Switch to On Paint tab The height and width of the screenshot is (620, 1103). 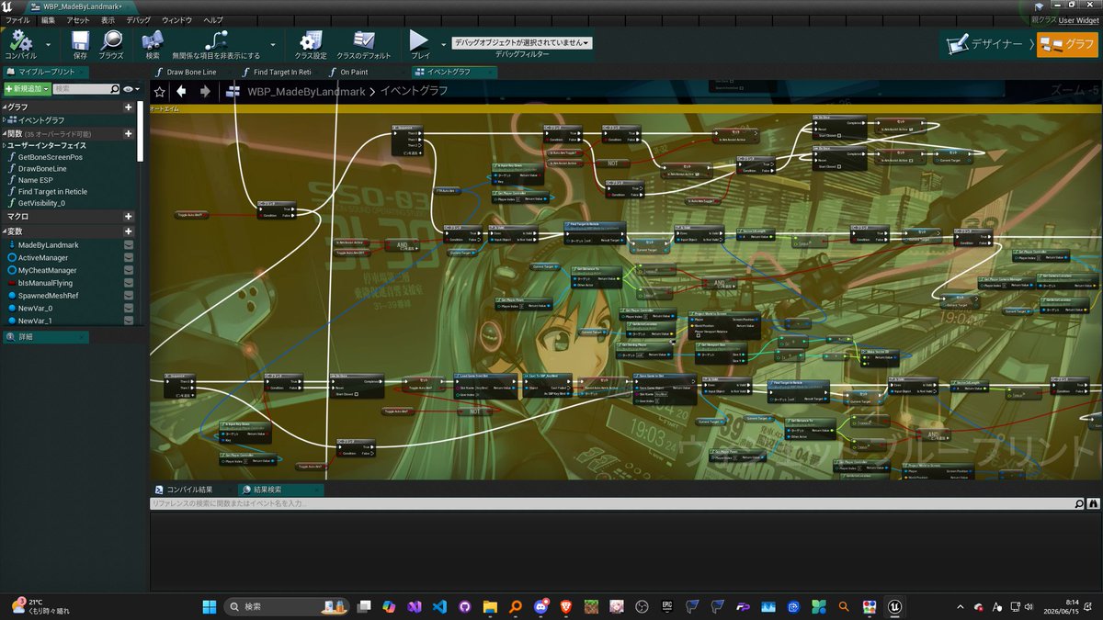click(x=353, y=72)
